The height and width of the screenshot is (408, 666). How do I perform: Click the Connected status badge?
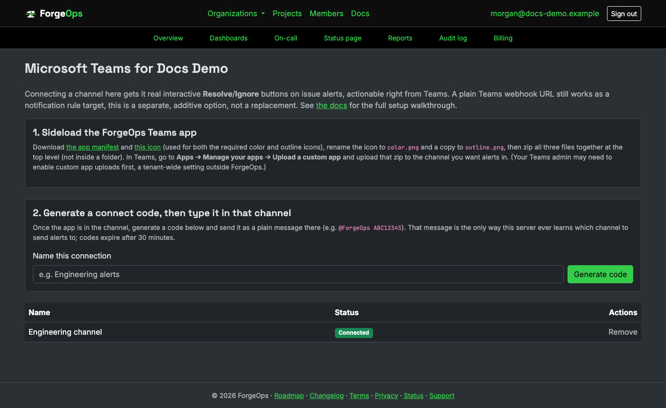(x=353, y=333)
